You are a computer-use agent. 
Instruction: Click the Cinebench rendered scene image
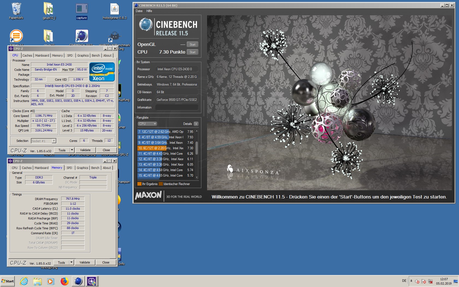329,102
